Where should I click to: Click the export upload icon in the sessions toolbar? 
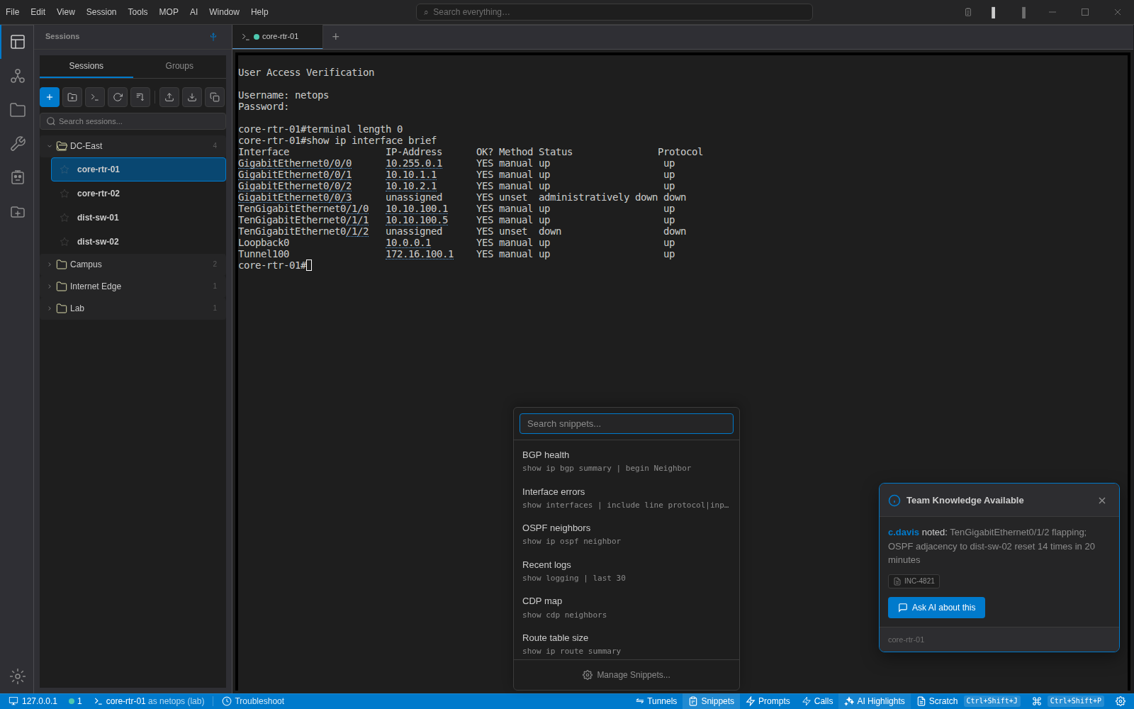tap(169, 97)
